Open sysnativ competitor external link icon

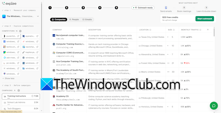click(x=37, y=36)
